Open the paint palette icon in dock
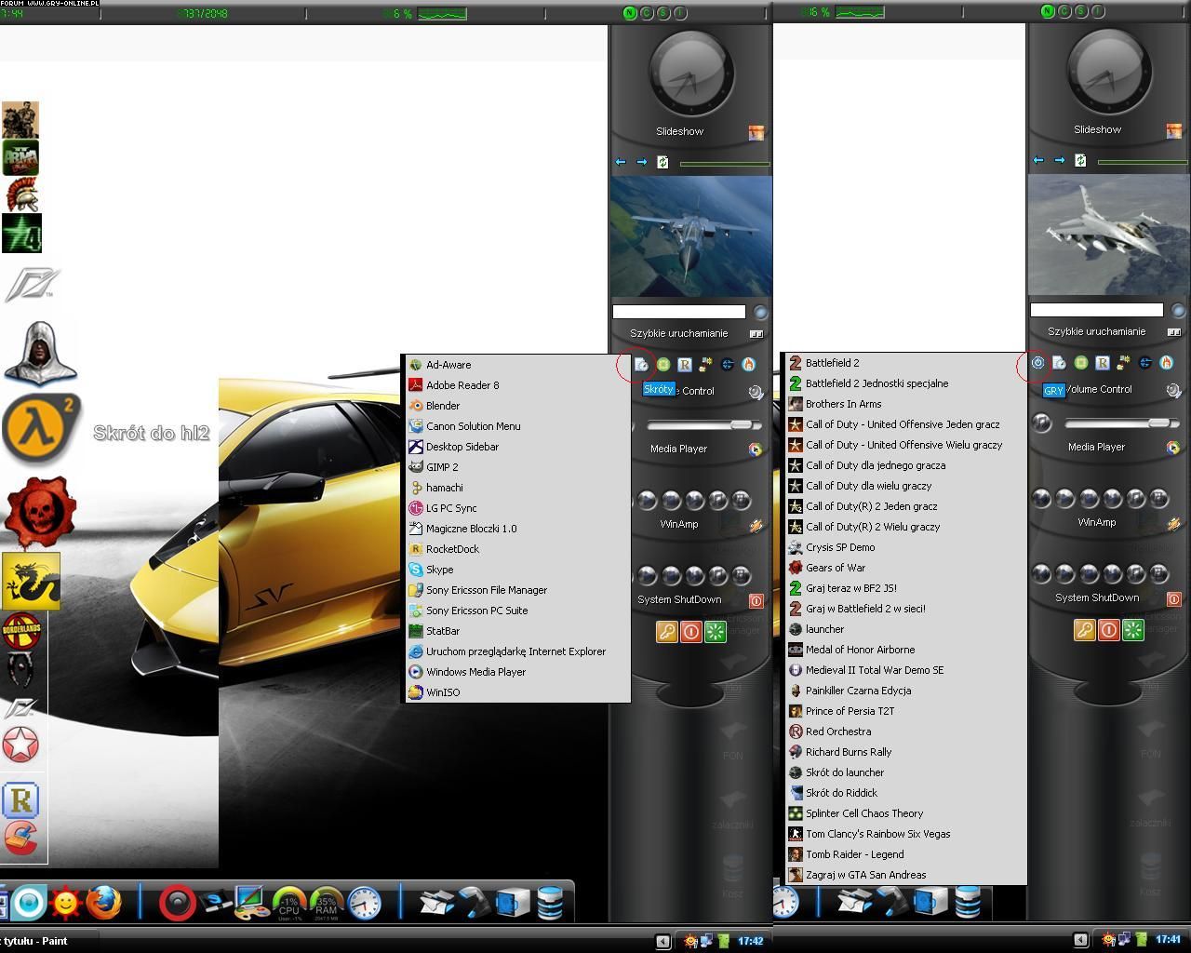Viewport: 1191px width, 953px height. tap(251, 902)
